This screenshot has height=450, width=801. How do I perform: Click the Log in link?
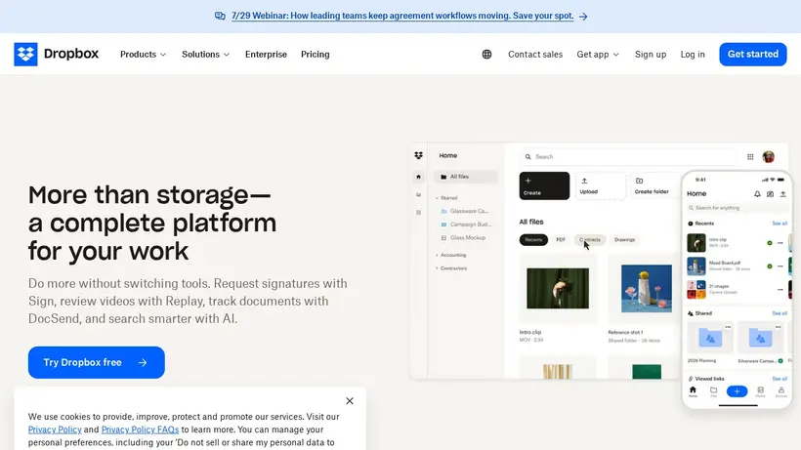(693, 54)
